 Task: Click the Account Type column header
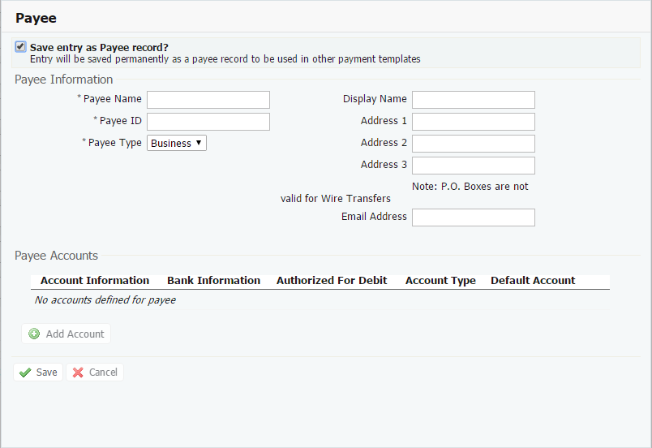pyautogui.click(x=440, y=281)
